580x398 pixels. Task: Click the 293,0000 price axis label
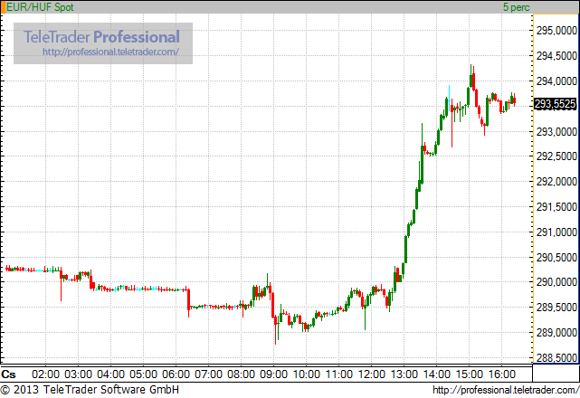[x=556, y=132]
